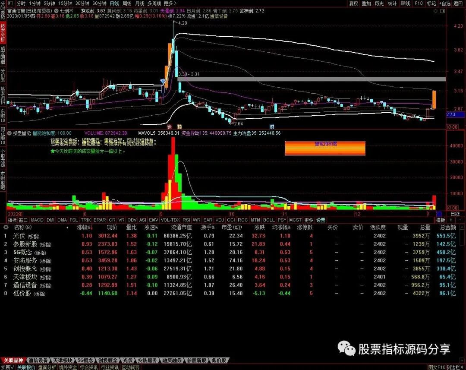Switch to the 5G概念 tab
Screen dimensions: 466x370
[85, 360]
